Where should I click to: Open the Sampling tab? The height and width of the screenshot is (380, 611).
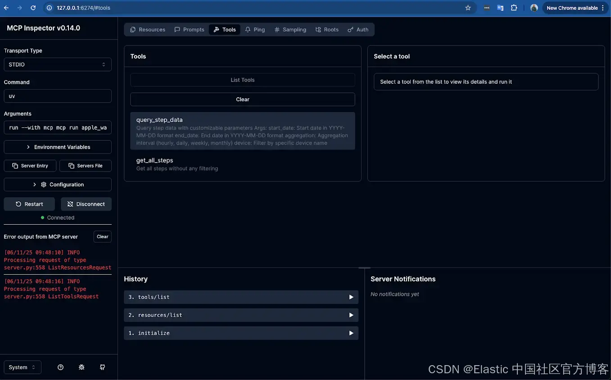click(x=290, y=30)
